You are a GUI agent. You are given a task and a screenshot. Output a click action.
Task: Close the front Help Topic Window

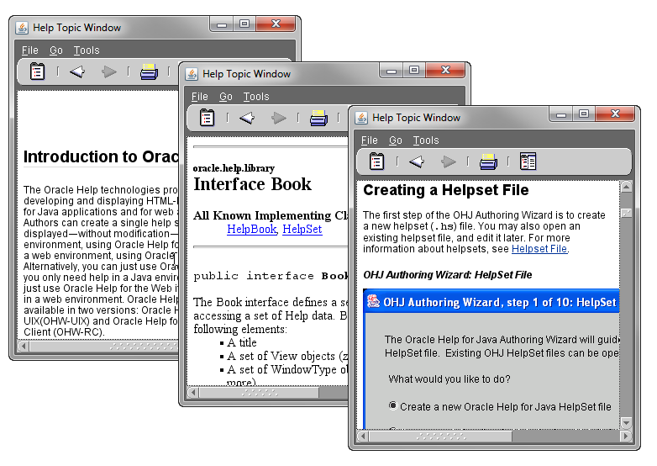click(615, 114)
